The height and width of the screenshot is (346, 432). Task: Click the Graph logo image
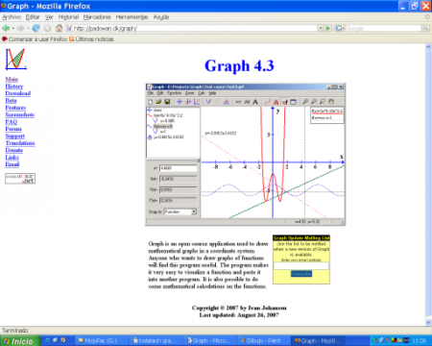click(16, 59)
